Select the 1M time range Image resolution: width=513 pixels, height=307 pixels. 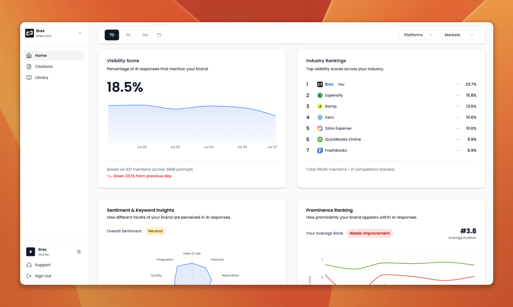coord(128,35)
